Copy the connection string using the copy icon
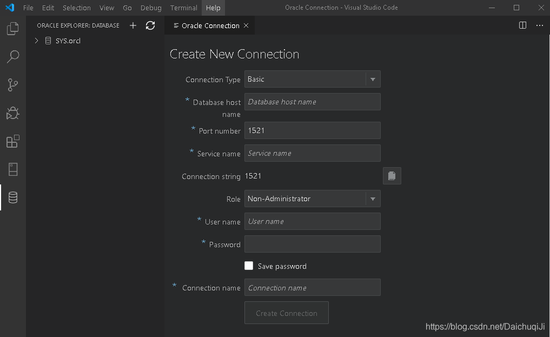 392,175
